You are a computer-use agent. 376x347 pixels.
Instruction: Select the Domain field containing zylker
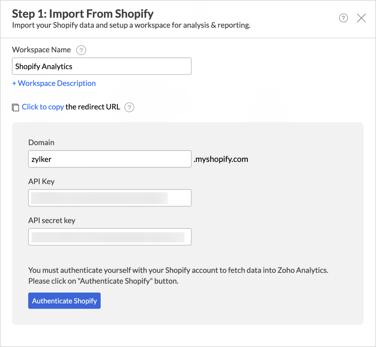(110, 159)
